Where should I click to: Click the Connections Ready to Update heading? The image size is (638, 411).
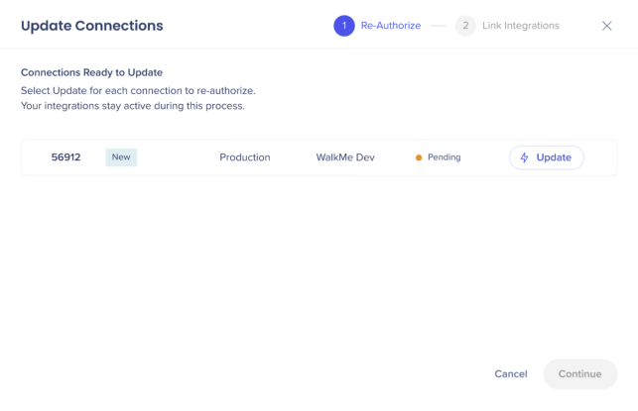(91, 72)
